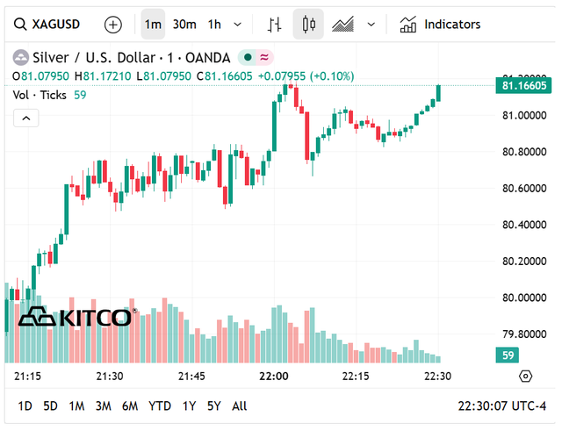Select the 1m timeframe
This screenshot has height=431, width=562.
(153, 25)
